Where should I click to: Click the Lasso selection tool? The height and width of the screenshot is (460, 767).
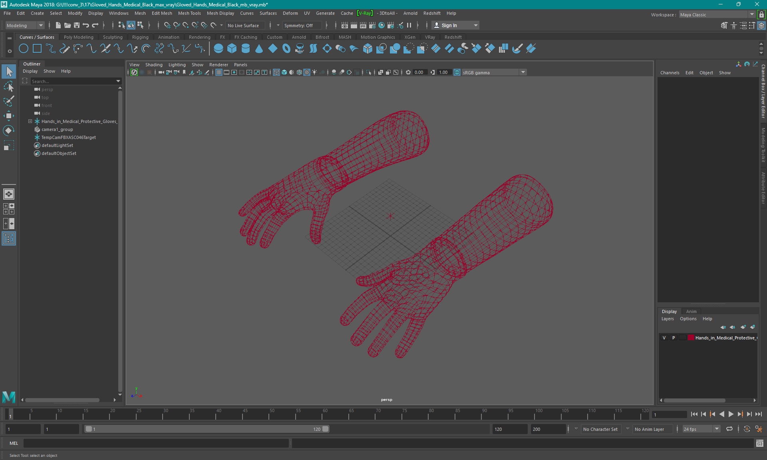(x=8, y=87)
